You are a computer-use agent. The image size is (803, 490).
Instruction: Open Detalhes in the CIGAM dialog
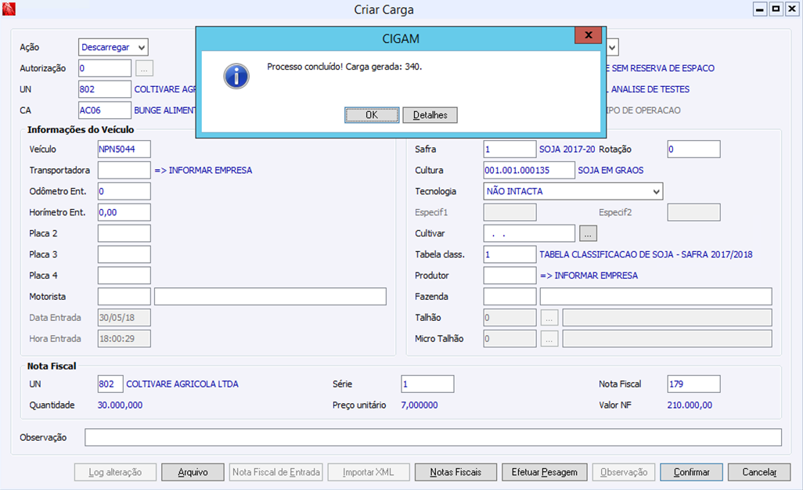[x=430, y=115]
